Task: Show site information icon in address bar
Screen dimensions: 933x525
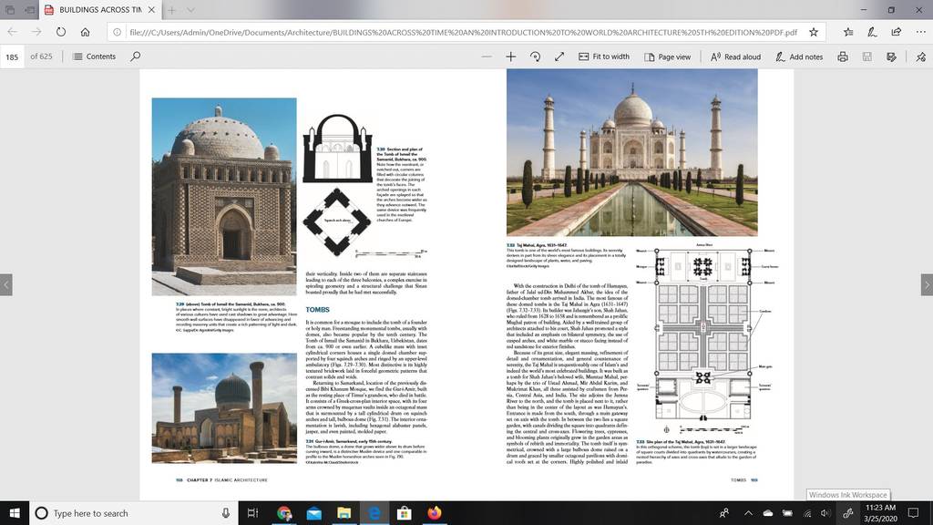Action: pos(118,32)
